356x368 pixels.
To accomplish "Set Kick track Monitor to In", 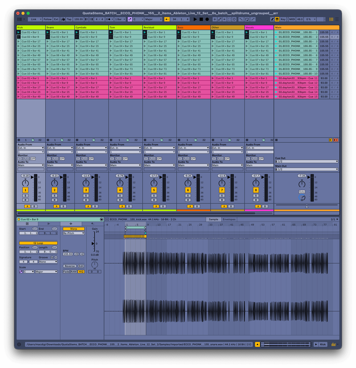I will [x=20, y=159].
